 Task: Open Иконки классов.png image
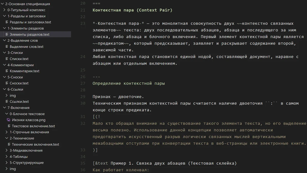pyautogui.click(x=29, y=120)
